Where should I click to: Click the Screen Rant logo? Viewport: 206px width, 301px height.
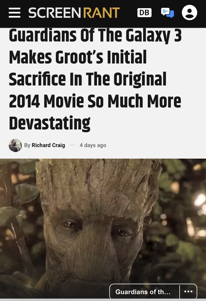click(74, 13)
